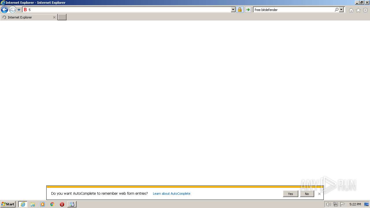Click the Back navigation button

coord(4,10)
